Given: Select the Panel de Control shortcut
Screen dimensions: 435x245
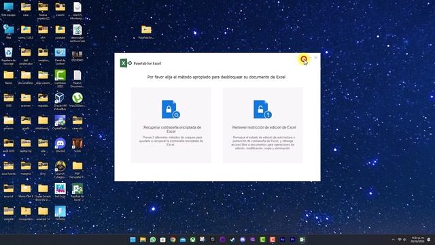Looking at the screenshot, I should click(x=60, y=56).
